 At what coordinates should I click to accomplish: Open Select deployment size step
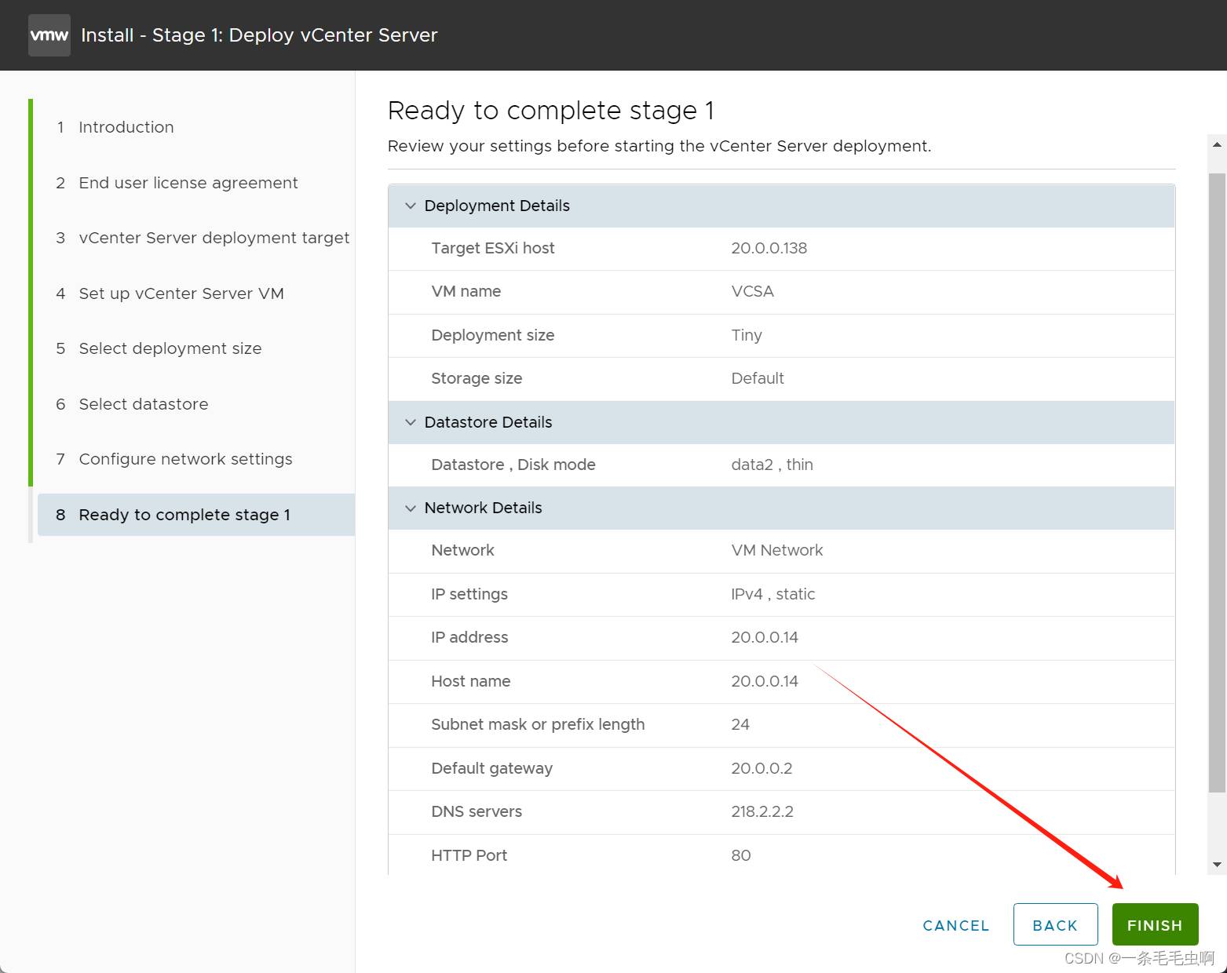coord(170,348)
